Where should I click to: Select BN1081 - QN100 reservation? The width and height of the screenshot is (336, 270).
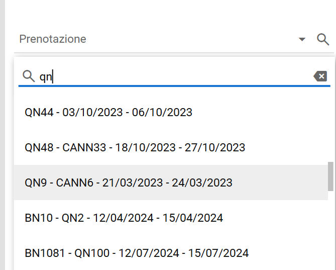171,253
